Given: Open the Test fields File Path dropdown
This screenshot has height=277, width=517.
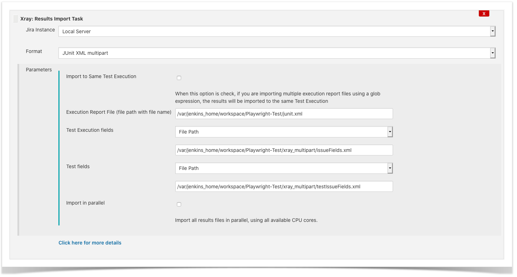Looking at the screenshot, I should [x=284, y=168].
